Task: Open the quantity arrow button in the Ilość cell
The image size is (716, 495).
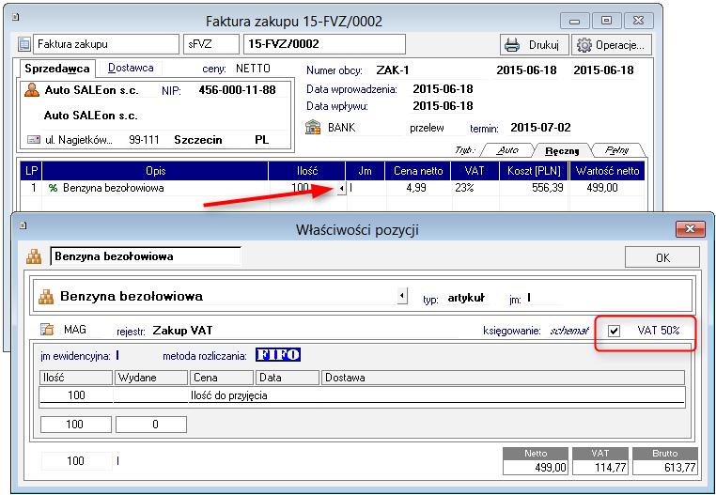Action: point(341,189)
